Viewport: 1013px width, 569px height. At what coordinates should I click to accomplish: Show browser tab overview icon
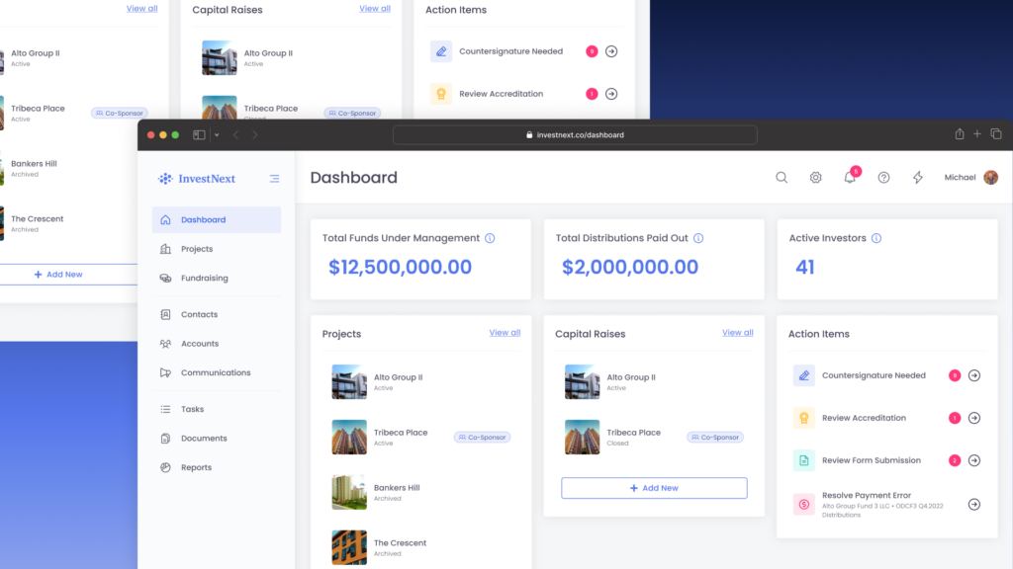996,134
